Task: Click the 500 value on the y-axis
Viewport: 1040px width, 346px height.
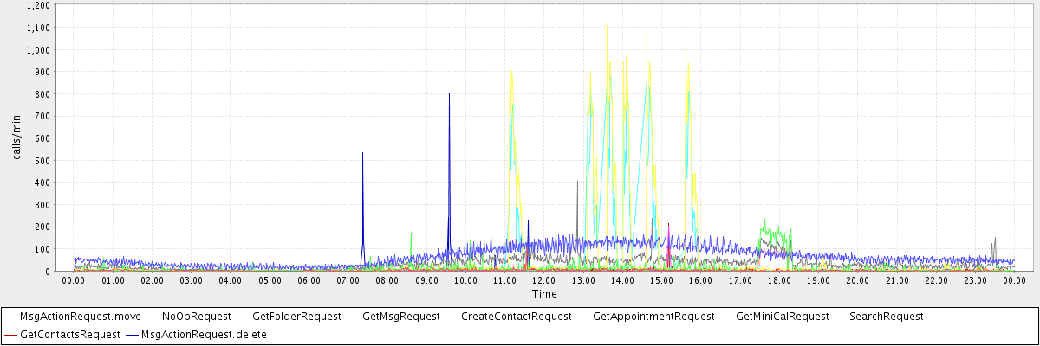Action: (42, 160)
